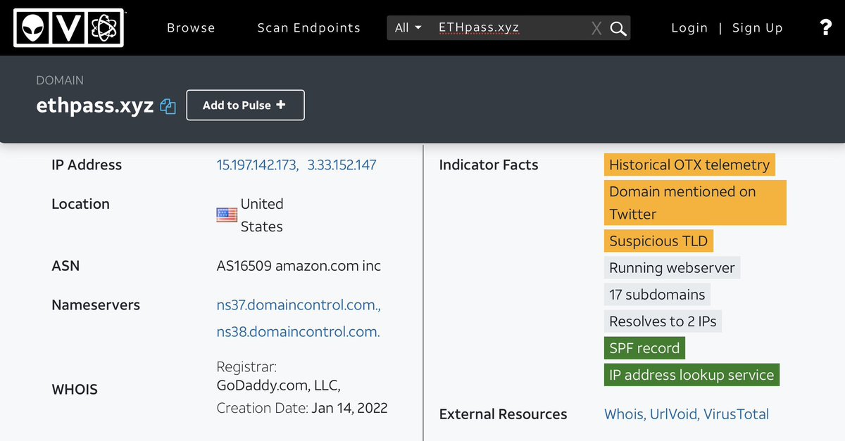Open the question mark help icon
The height and width of the screenshot is (441, 845).
click(825, 27)
